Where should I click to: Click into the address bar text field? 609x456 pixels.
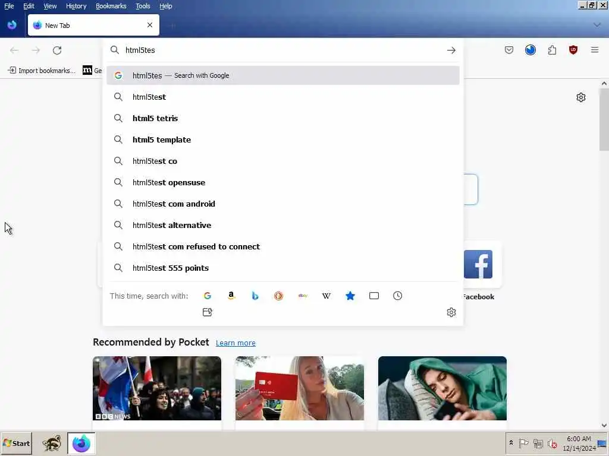[x=284, y=50]
